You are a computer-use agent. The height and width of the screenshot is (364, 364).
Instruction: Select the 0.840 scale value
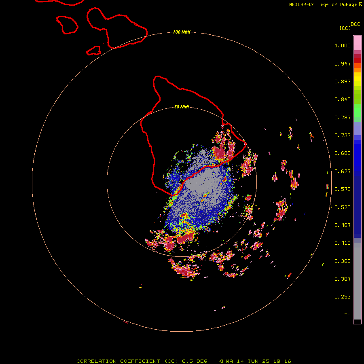tap(343, 99)
